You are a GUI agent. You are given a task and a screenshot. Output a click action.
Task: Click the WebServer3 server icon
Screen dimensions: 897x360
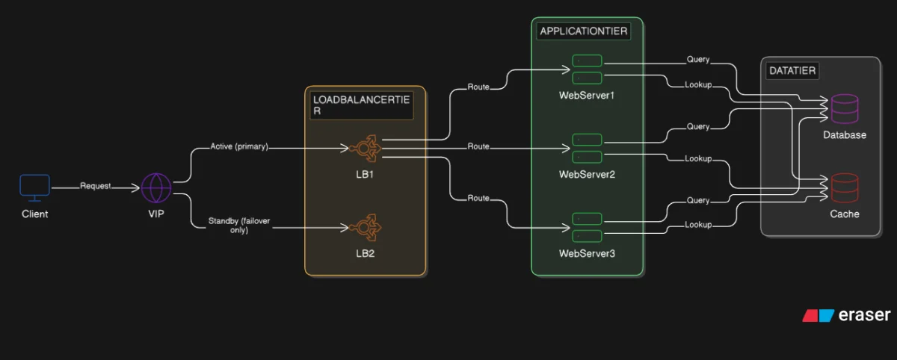[587, 227]
